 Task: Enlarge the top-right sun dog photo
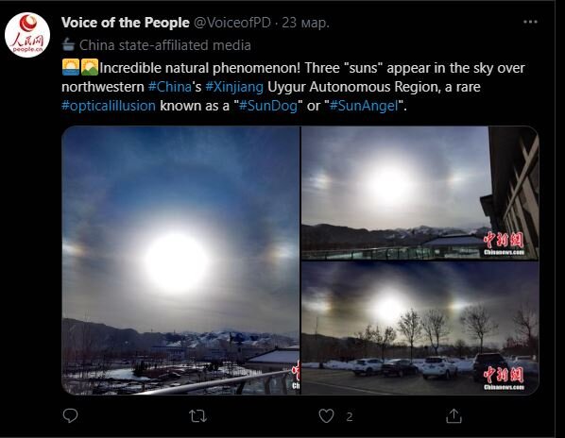click(x=420, y=193)
